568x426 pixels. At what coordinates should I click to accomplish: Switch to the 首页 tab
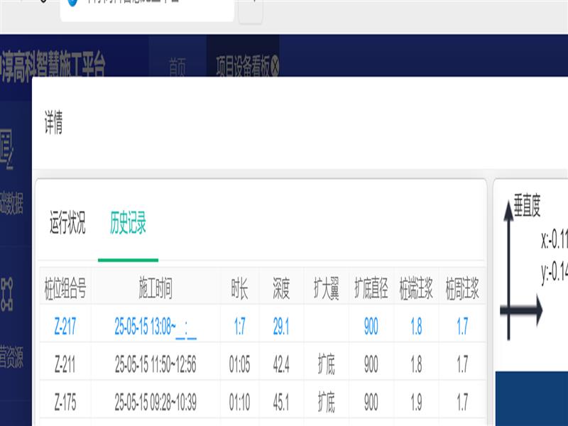(177, 67)
